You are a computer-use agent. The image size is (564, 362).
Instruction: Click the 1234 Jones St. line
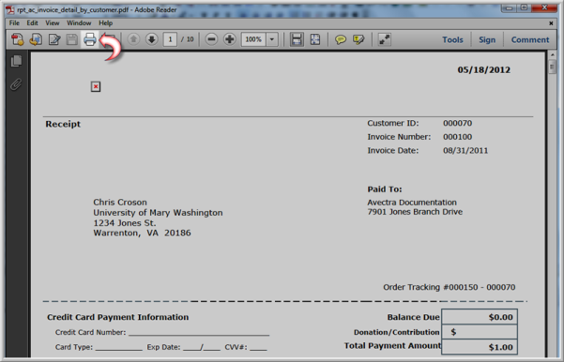tap(125, 223)
